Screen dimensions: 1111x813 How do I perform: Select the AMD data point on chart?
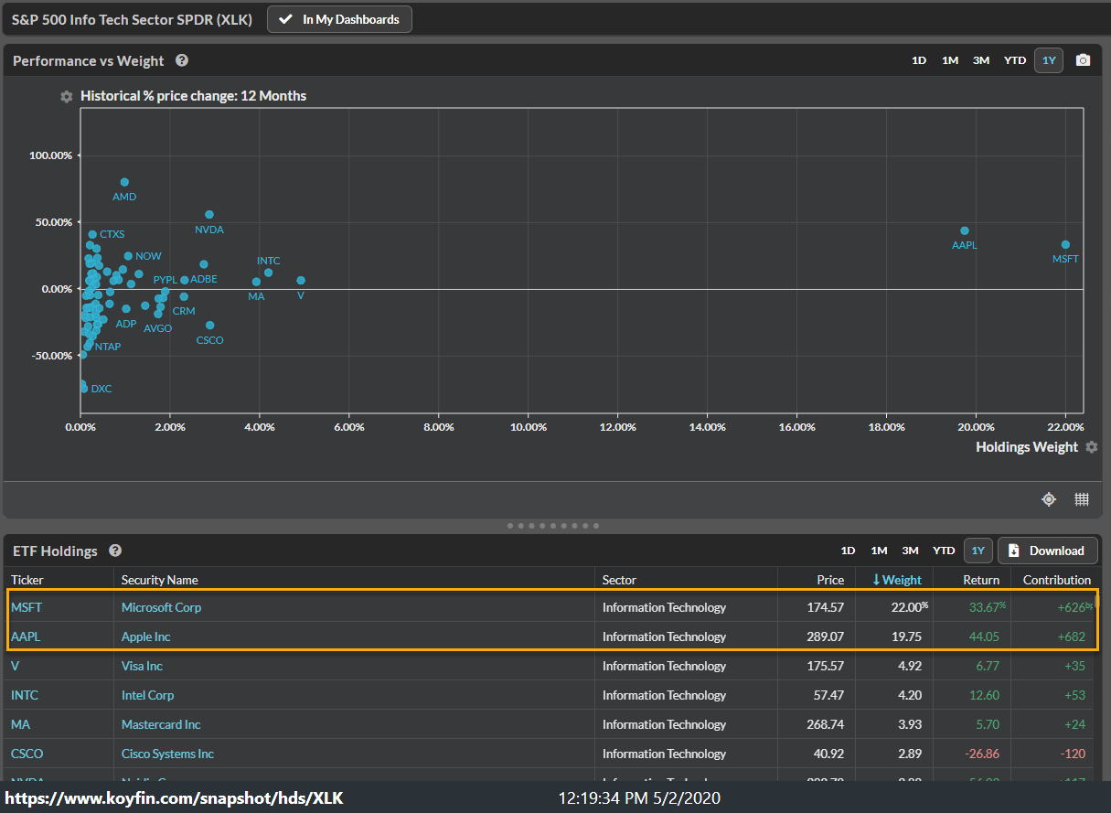(x=124, y=182)
